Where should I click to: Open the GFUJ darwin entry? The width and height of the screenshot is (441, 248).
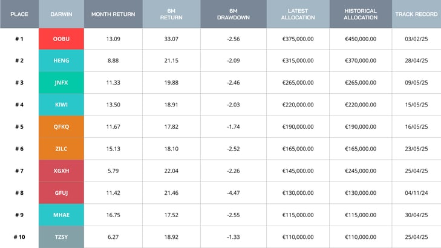61,193
